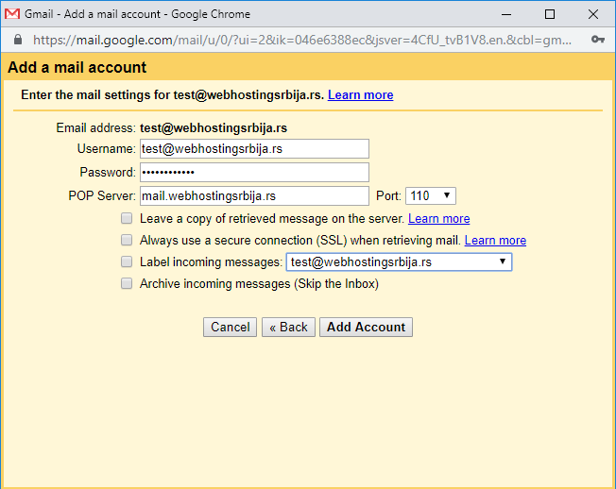Image resolution: width=616 pixels, height=489 pixels.
Task: Close the Add a mail account window
Action: click(593, 14)
